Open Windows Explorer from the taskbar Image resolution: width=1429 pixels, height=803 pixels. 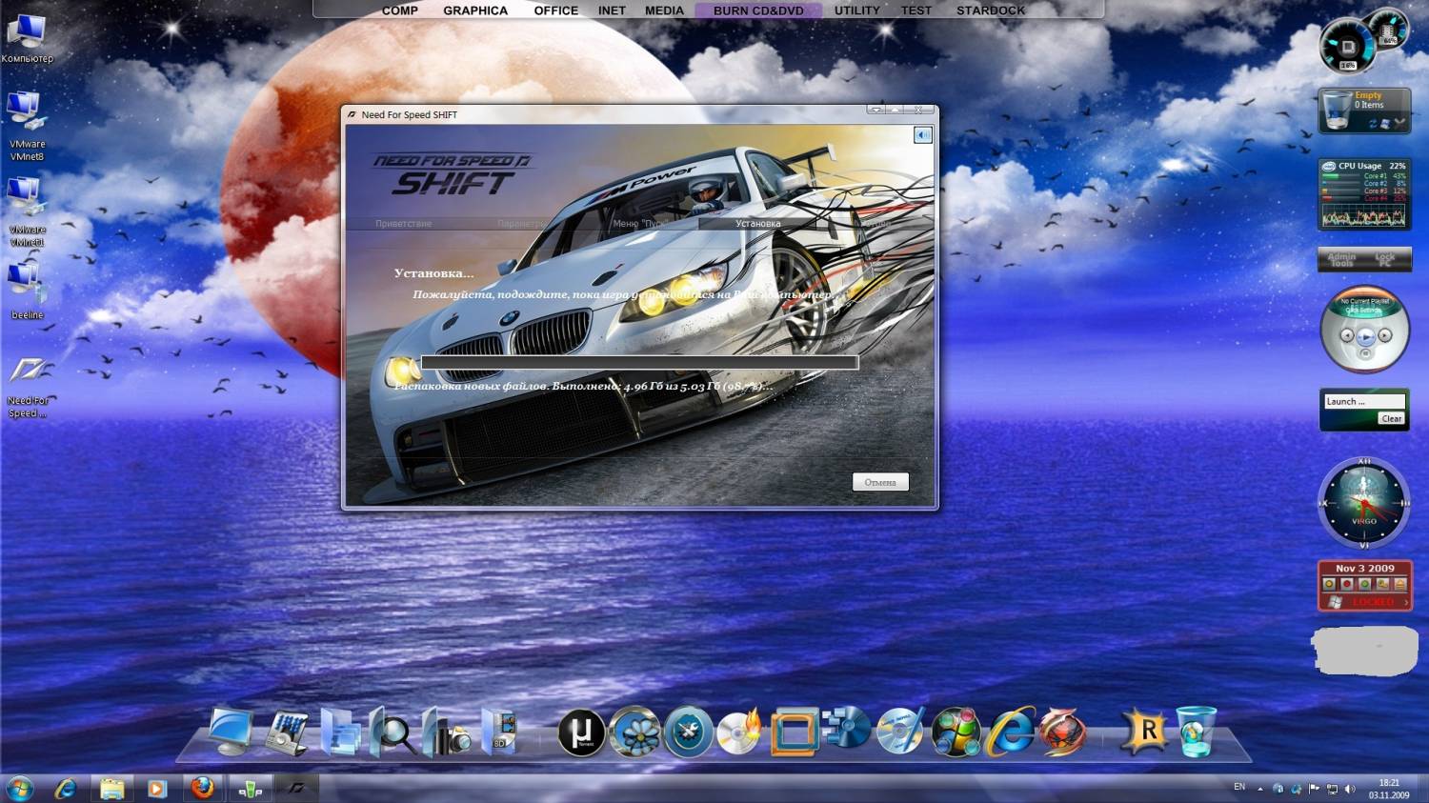tap(111, 789)
